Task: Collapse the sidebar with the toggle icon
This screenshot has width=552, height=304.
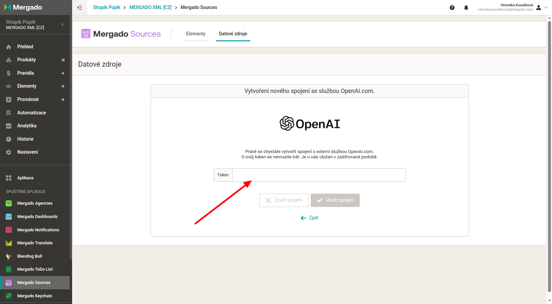Action: pyautogui.click(x=79, y=7)
